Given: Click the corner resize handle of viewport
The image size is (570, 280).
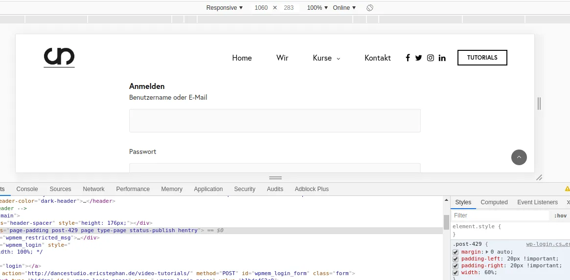Looking at the screenshot, I should (540, 177).
